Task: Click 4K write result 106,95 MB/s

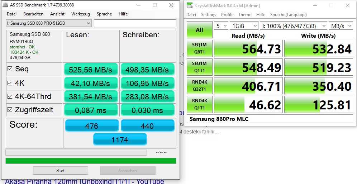Action: pos(147,83)
